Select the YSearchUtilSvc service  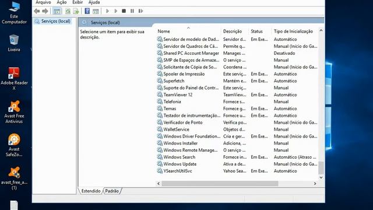[177, 171]
